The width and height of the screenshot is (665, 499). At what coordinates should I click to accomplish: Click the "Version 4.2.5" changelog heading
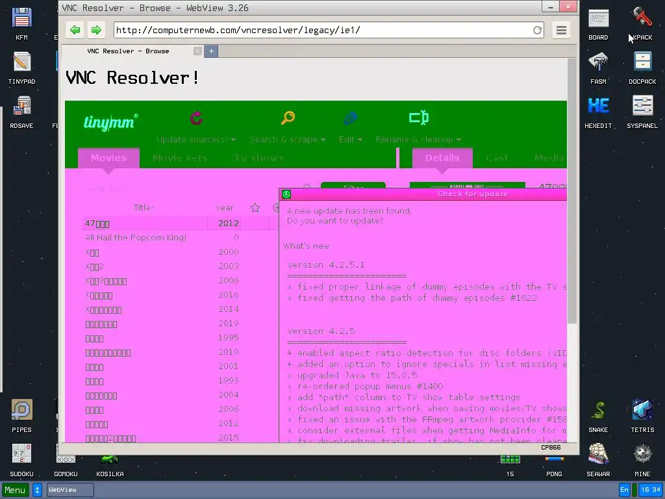click(x=321, y=331)
